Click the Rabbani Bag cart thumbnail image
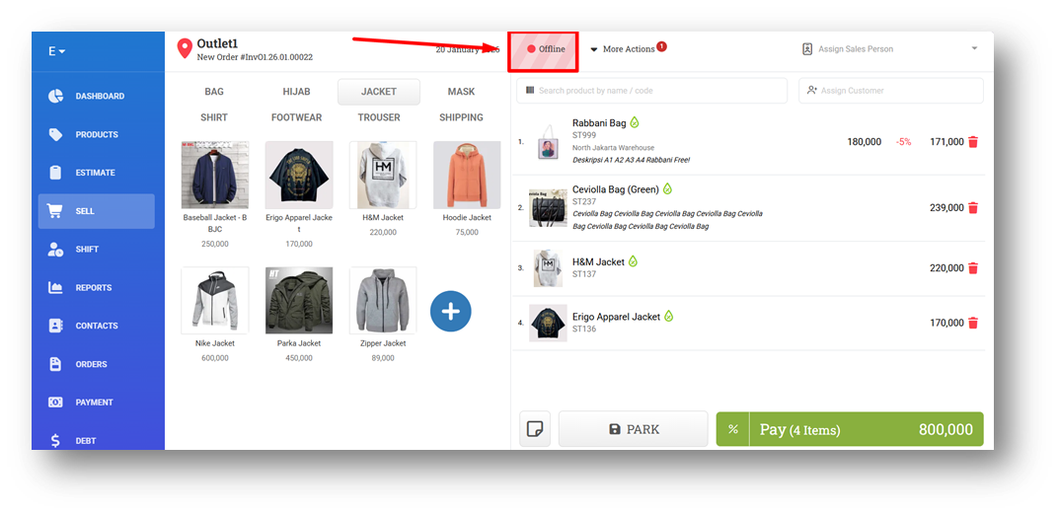 click(x=548, y=142)
